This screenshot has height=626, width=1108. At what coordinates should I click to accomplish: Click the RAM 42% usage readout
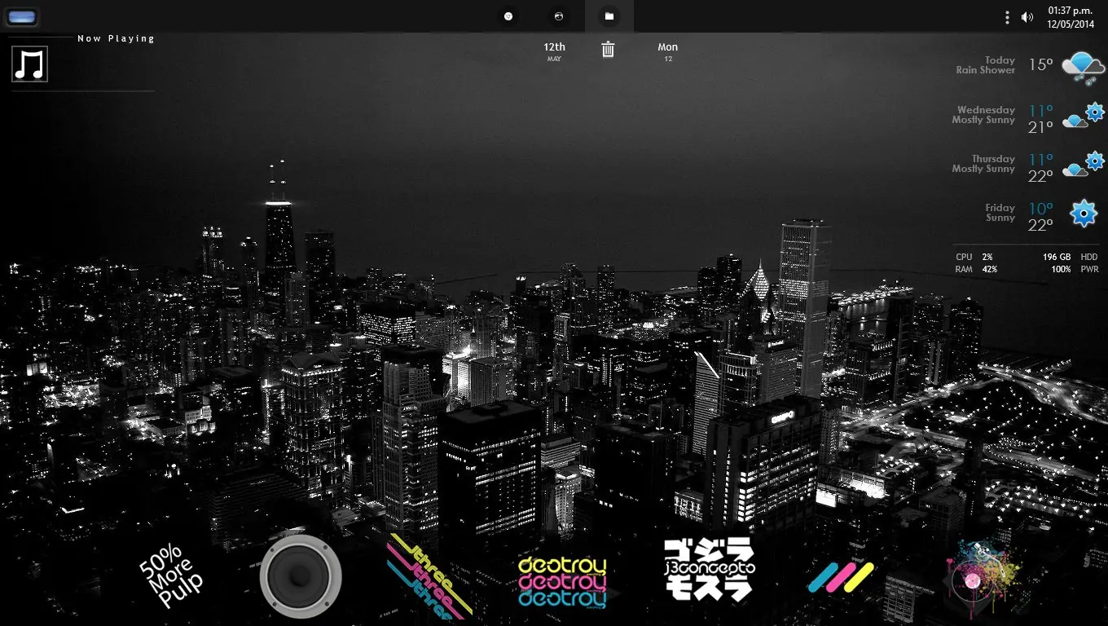976,269
